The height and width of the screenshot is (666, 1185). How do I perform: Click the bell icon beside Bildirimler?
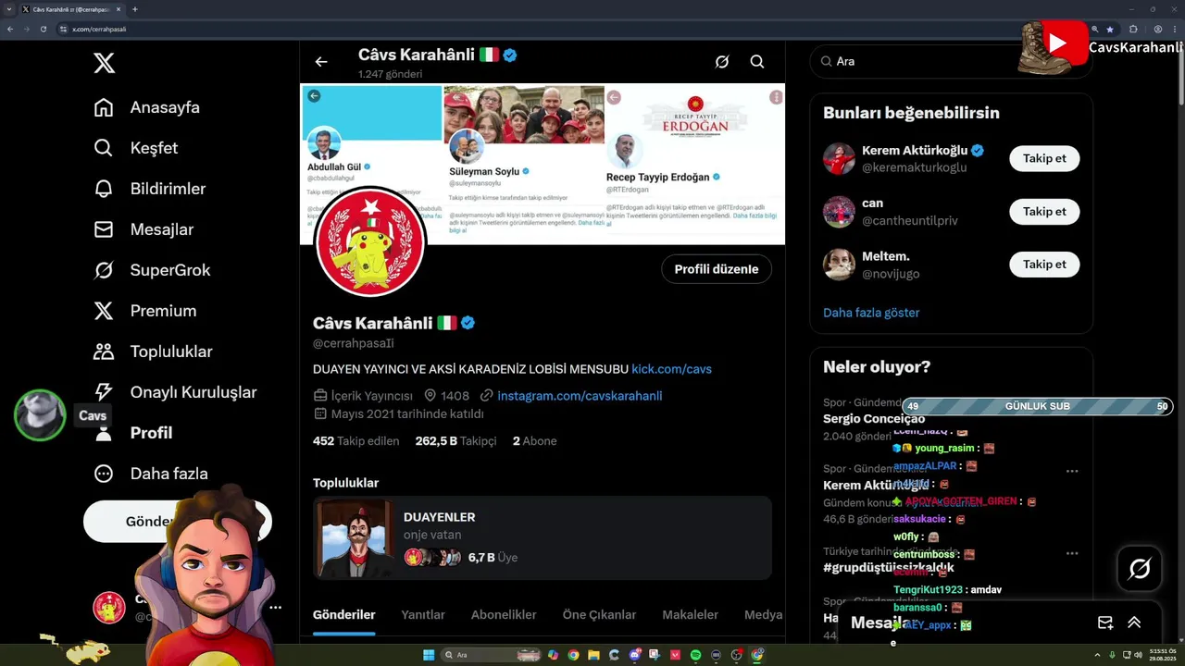click(x=104, y=189)
